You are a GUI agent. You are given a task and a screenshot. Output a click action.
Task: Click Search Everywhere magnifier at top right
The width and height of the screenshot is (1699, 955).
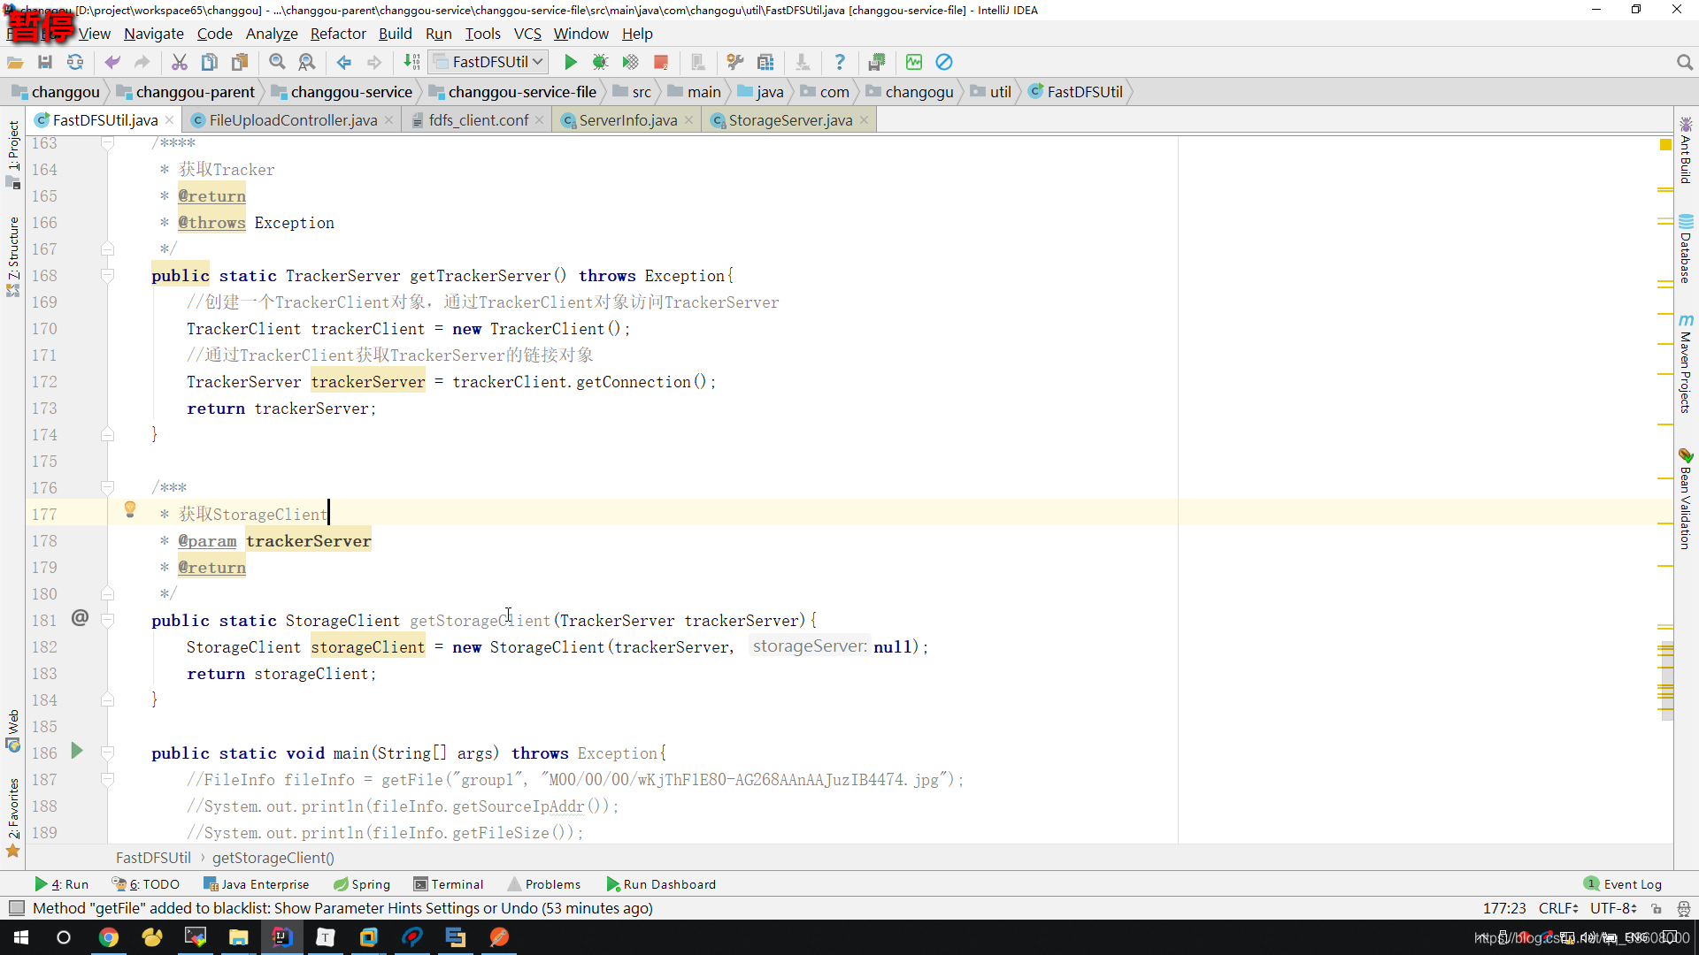point(1684,62)
